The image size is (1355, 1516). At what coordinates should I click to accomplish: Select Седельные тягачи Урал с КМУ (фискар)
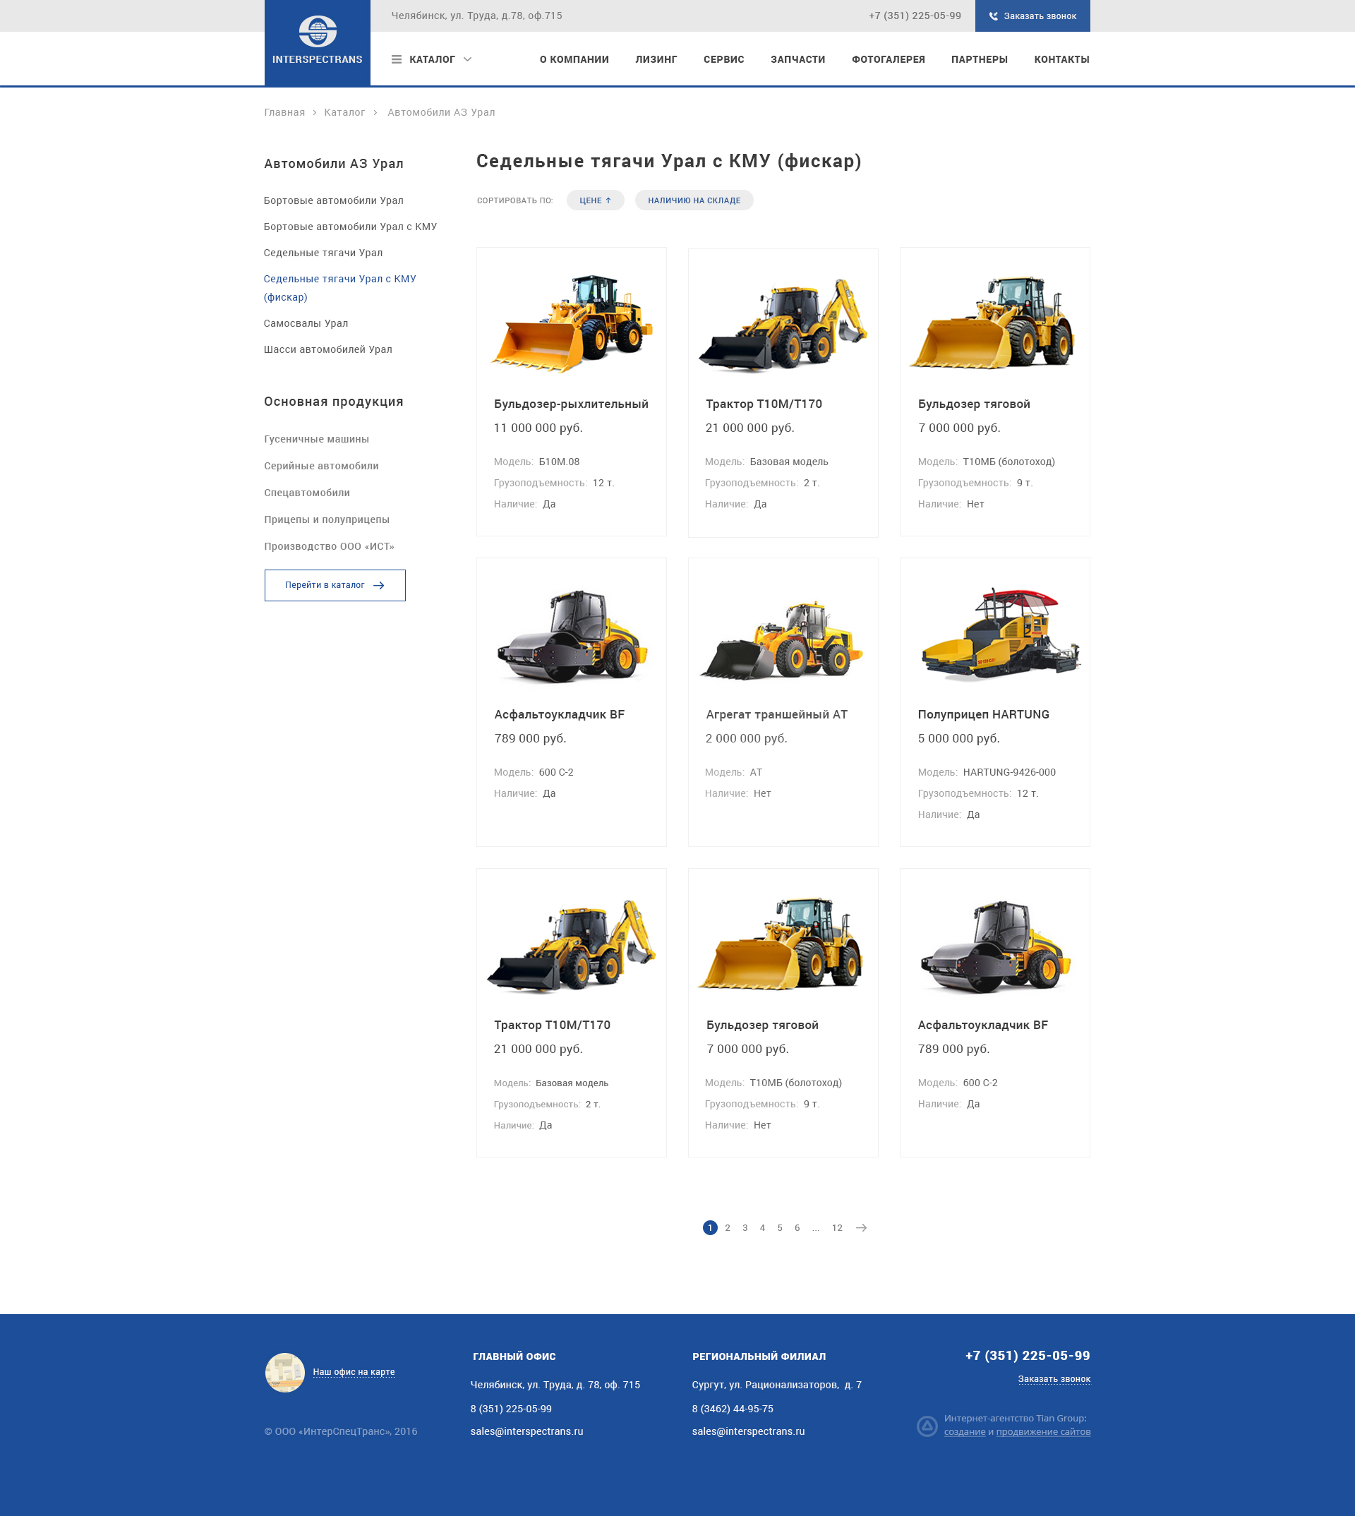(x=339, y=287)
